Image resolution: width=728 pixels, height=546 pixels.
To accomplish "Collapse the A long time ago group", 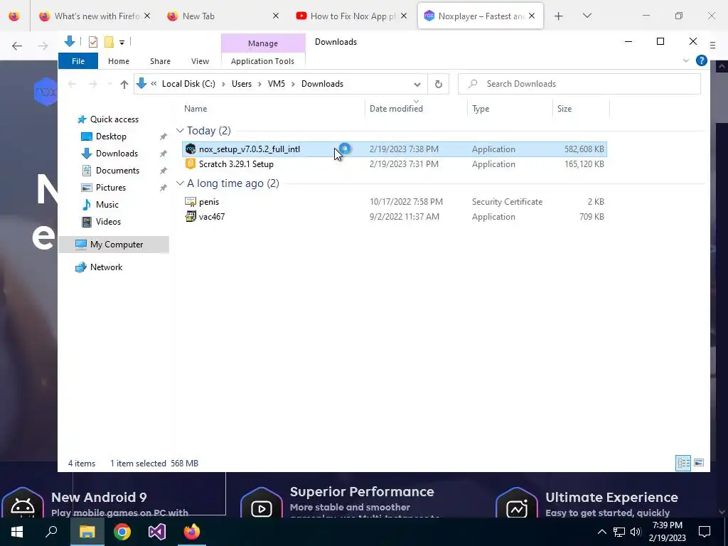I will (180, 183).
